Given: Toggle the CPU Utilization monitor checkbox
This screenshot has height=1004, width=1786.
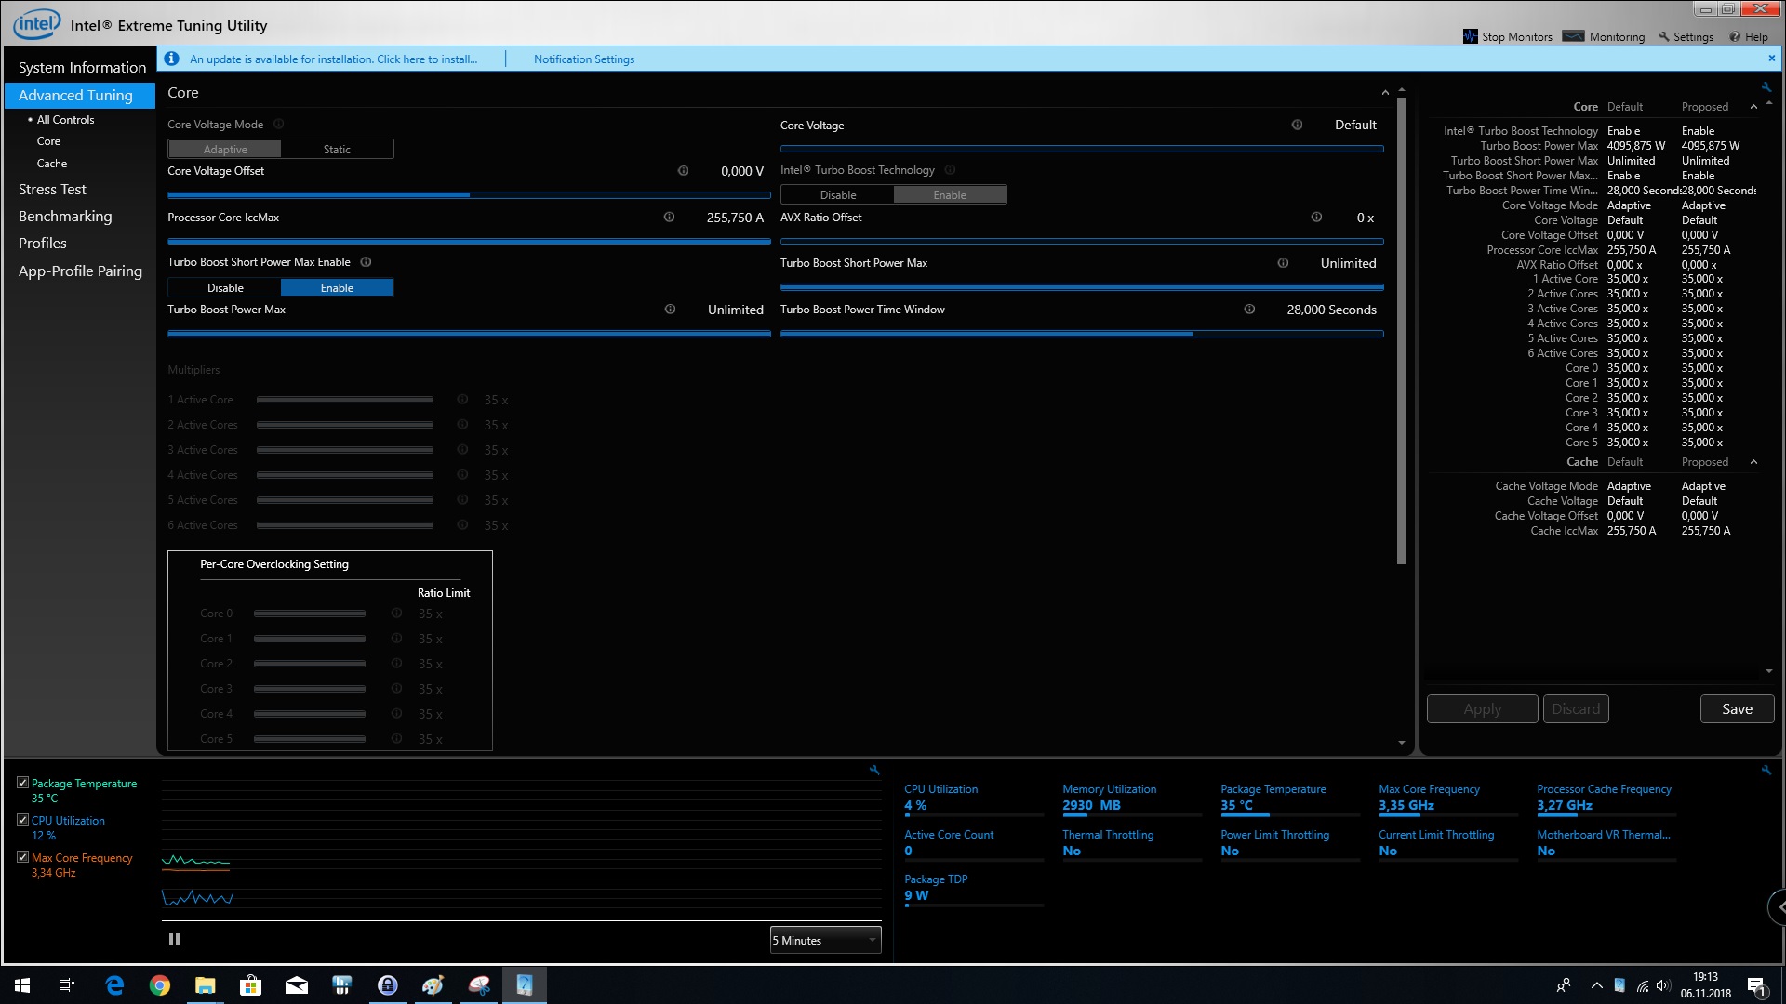Looking at the screenshot, I should (x=22, y=820).
